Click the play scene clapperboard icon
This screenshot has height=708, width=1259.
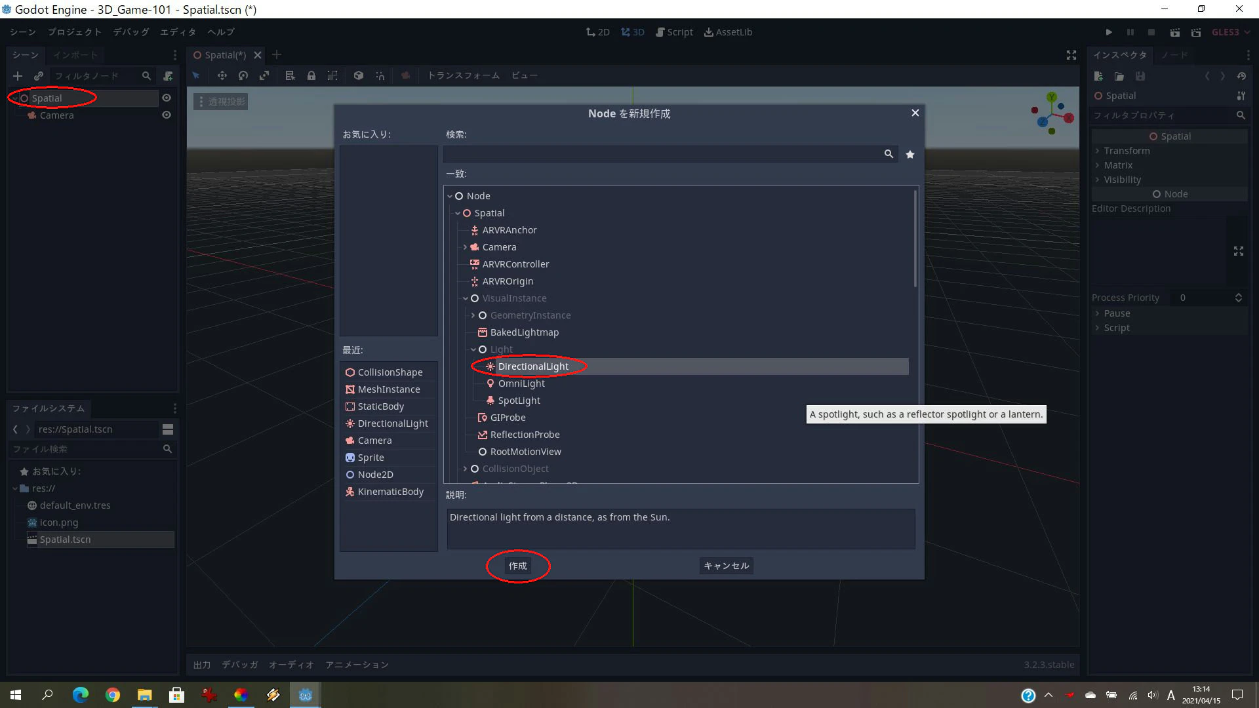pos(1174,32)
